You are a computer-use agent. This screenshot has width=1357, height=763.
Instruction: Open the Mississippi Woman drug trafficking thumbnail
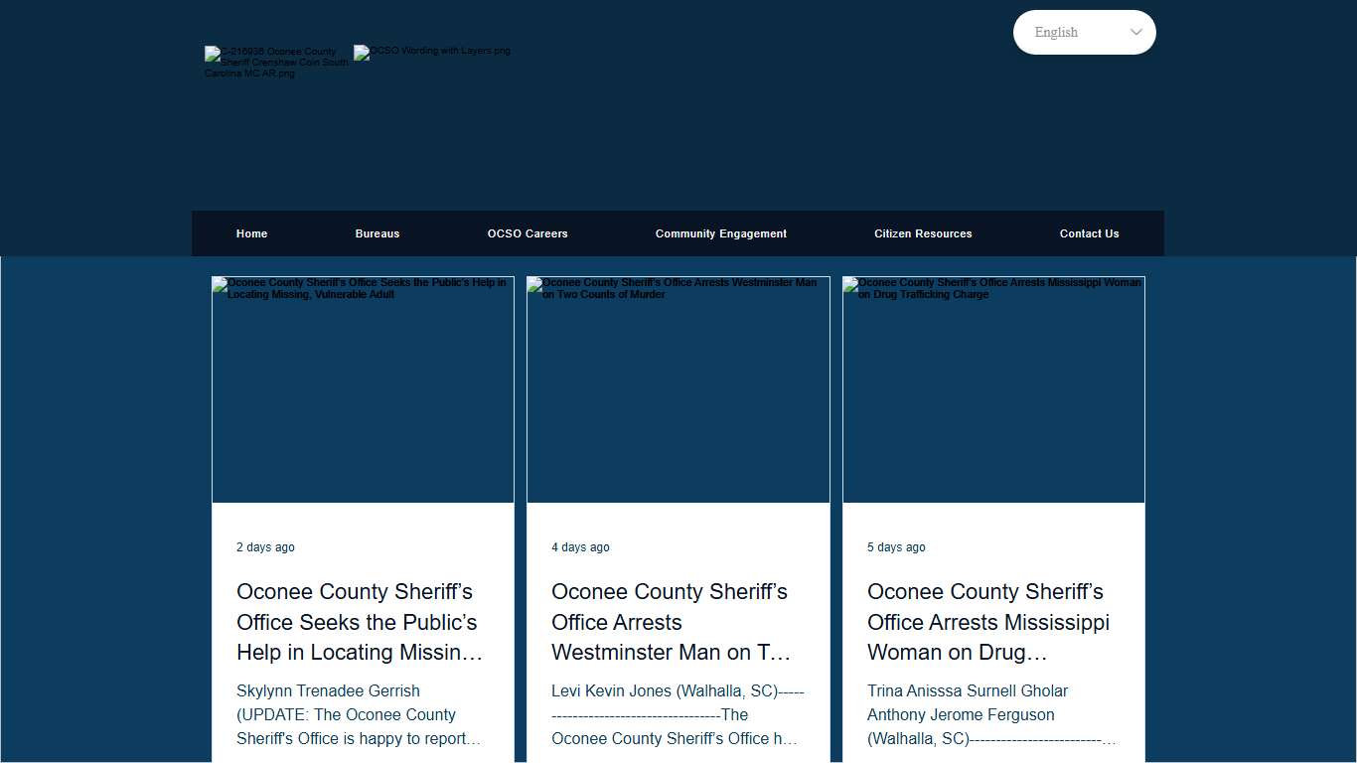993,389
